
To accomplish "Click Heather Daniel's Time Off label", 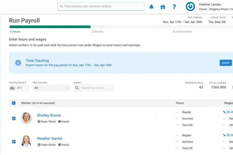I will [187, 148].
